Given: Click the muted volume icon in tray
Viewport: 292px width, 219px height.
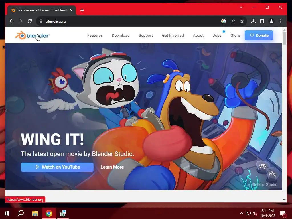Looking at the screenshot, I should pyautogui.click(x=255, y=213).
